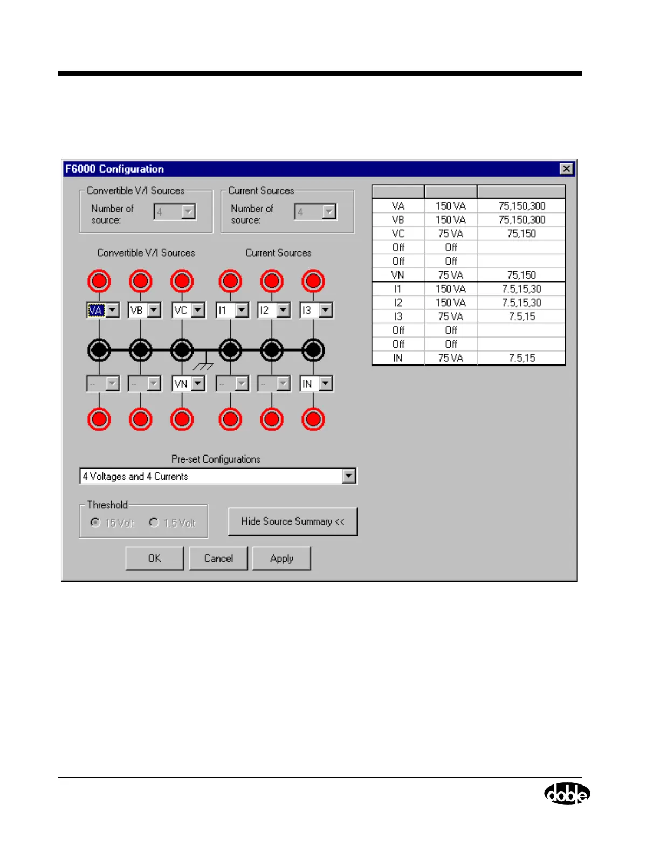
Task: Open Current Sources number of source dropdown
Action: [x=329, y=212]
